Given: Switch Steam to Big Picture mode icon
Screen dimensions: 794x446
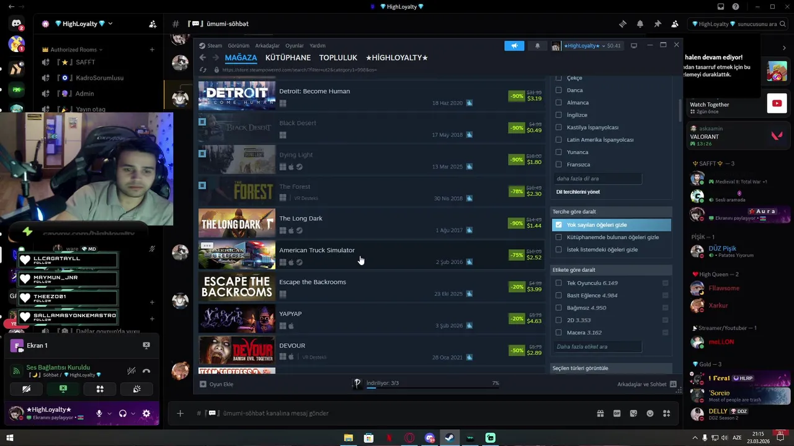Looking at the screenshot, I should click(633, 46).
